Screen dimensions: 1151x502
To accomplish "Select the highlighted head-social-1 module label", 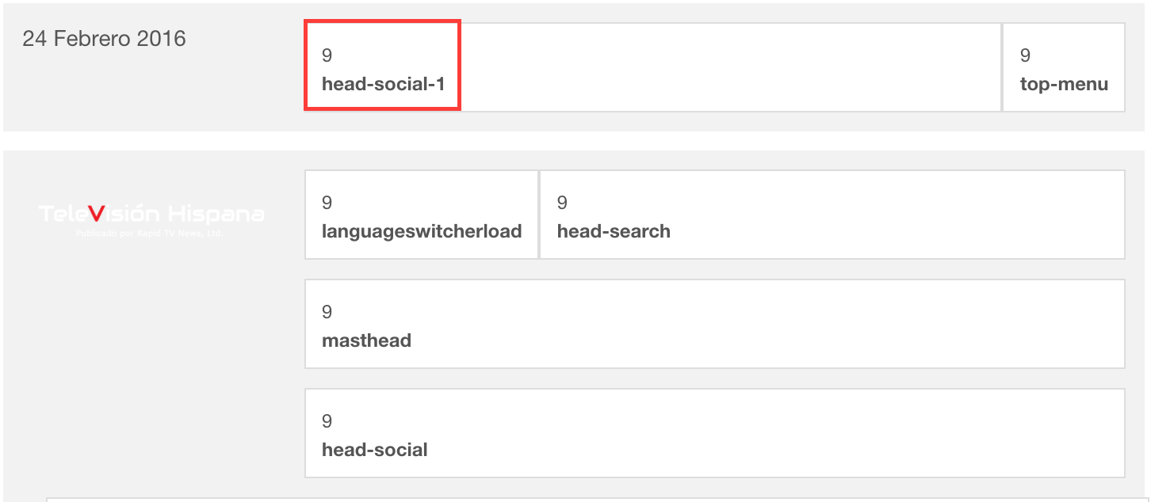I will pos(383,84).
